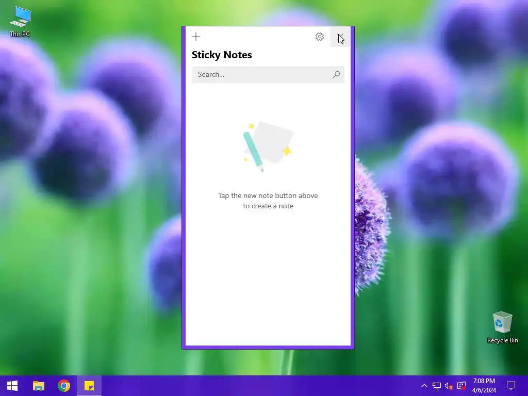Click the magnifier search icon
Image resolution: width=528 pixels, height=396 pixels.
(x=336, y=74)
